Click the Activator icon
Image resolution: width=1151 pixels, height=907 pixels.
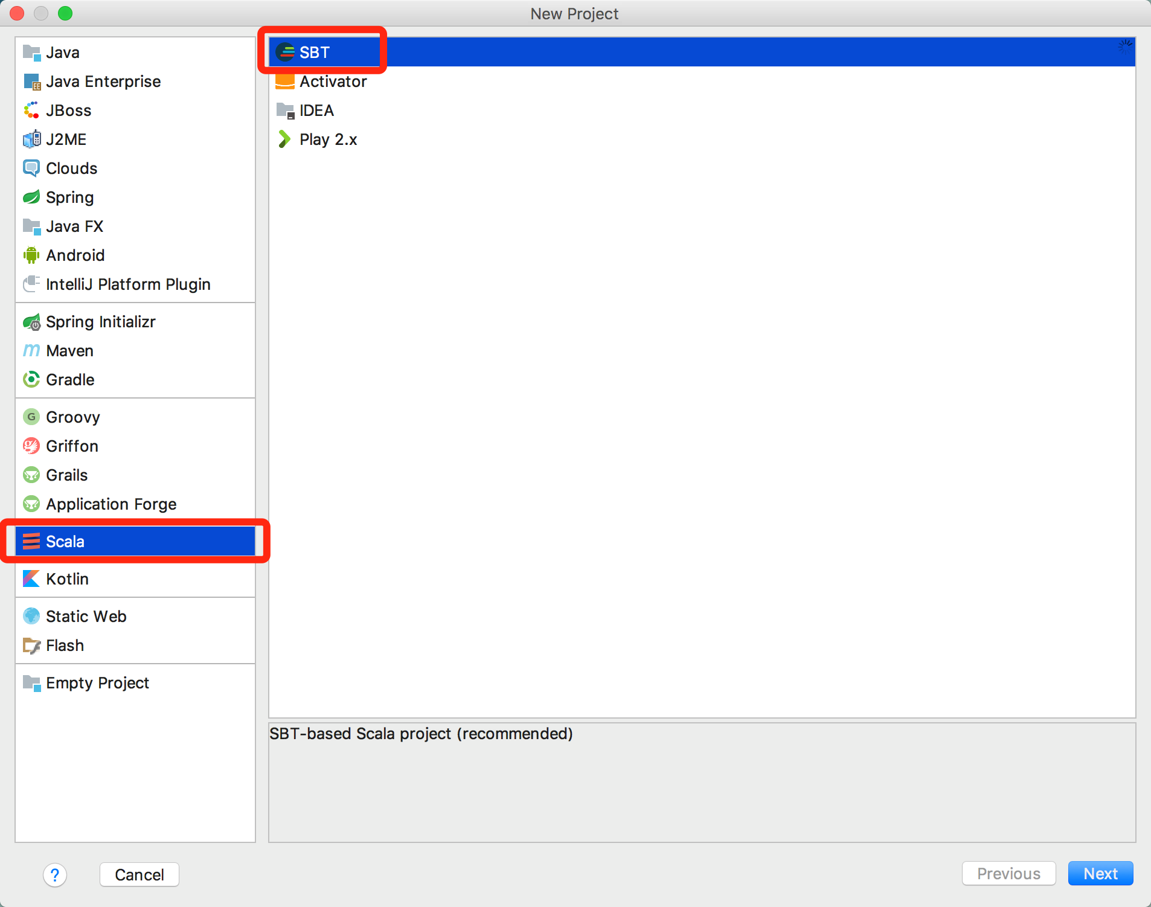[x=285, y=82]
